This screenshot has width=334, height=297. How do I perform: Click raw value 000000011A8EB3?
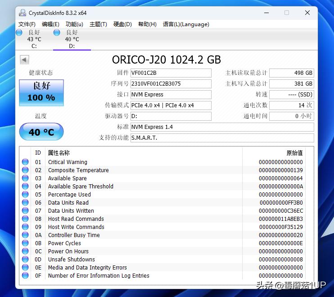click(281, 219)
